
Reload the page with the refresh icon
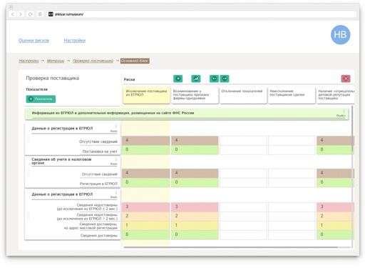point(31,14)
